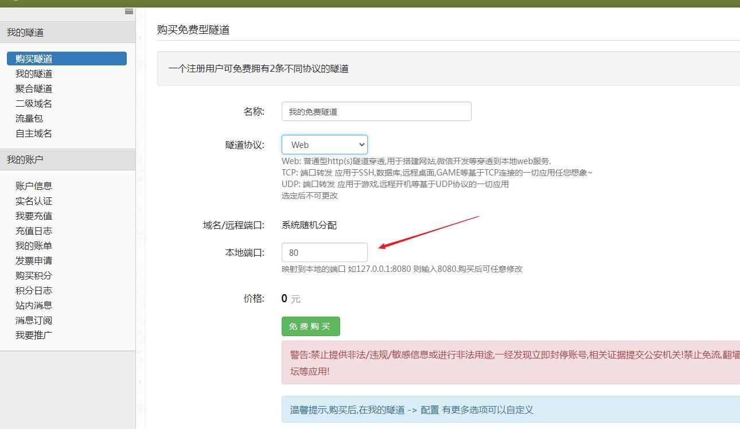
Task: Click the green 免费购买 button
Action: tap(310, 326)
